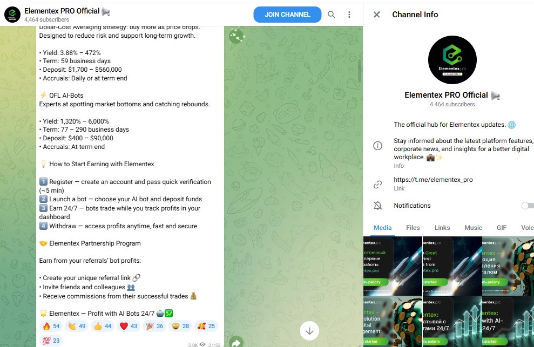Toggle the Notifications switch

pos(528,206)
